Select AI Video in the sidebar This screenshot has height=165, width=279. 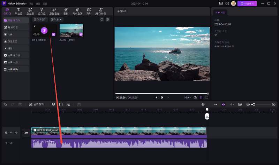click(16, 28)
